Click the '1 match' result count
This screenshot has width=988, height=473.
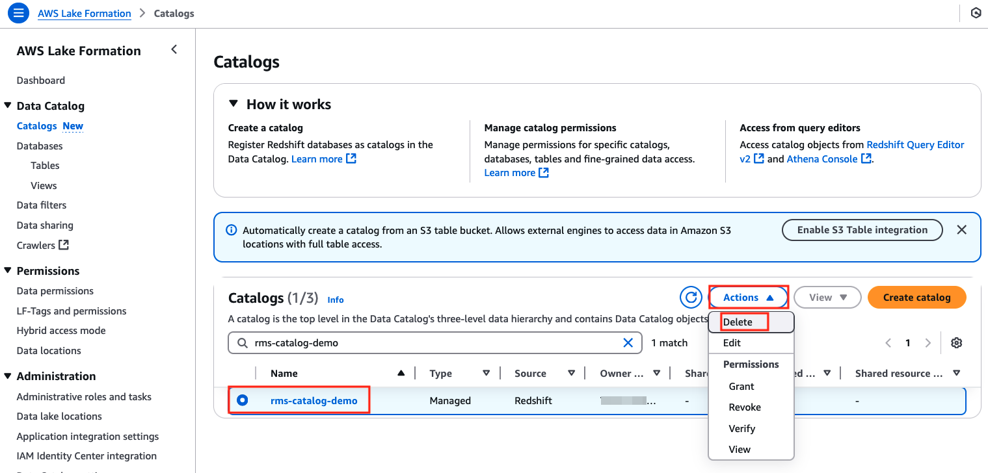point(669,343)
